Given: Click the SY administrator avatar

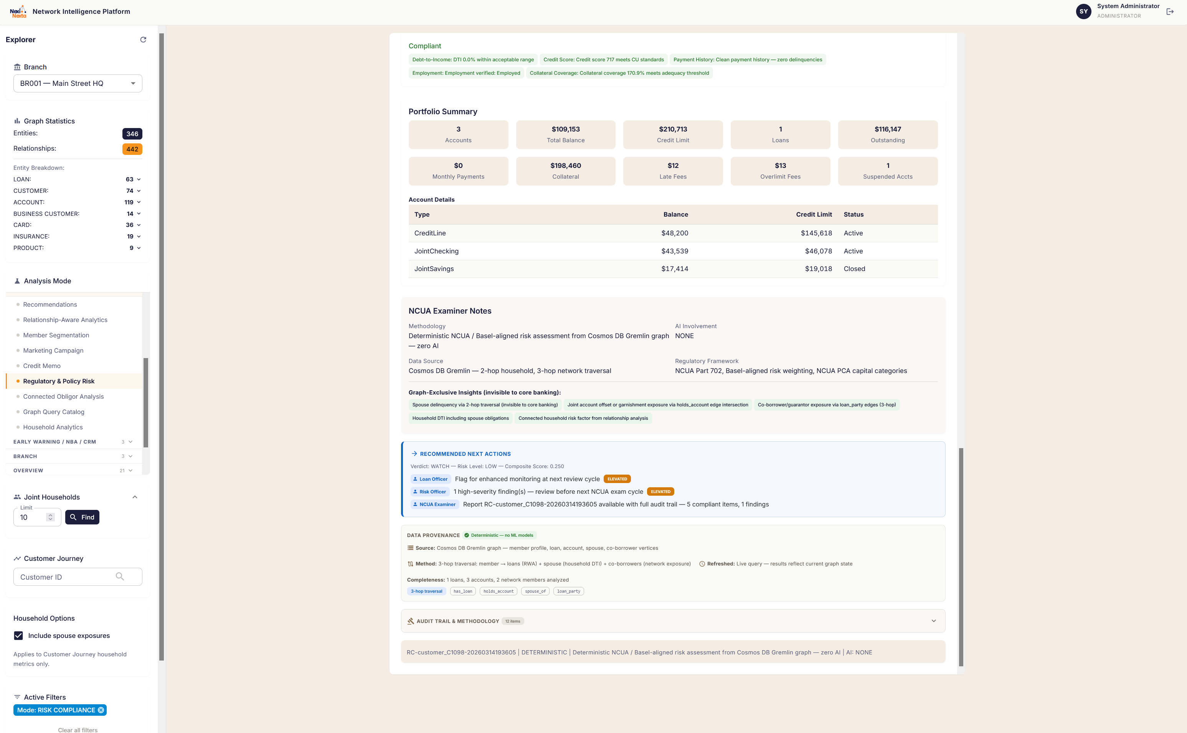Looking at the screenshot, I should pos(1084,11).
